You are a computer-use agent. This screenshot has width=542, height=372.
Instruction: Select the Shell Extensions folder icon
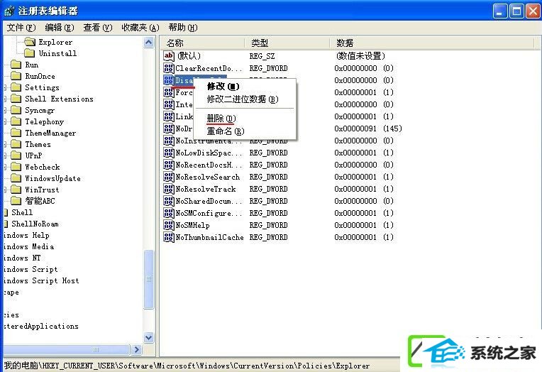[x=16, y=99]
